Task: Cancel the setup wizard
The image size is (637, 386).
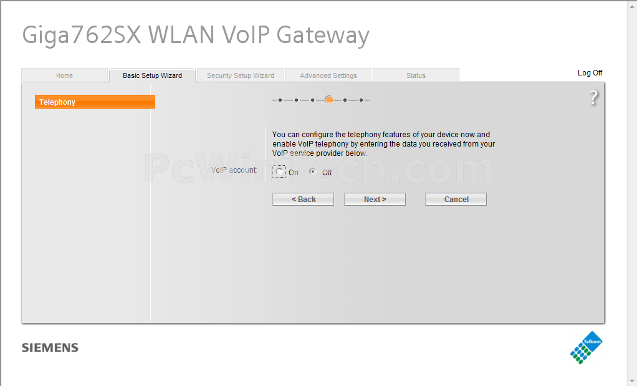Action: tap(456, 199)
